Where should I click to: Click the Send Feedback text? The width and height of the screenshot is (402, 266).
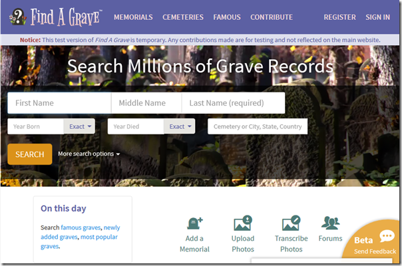click(375, 251)
